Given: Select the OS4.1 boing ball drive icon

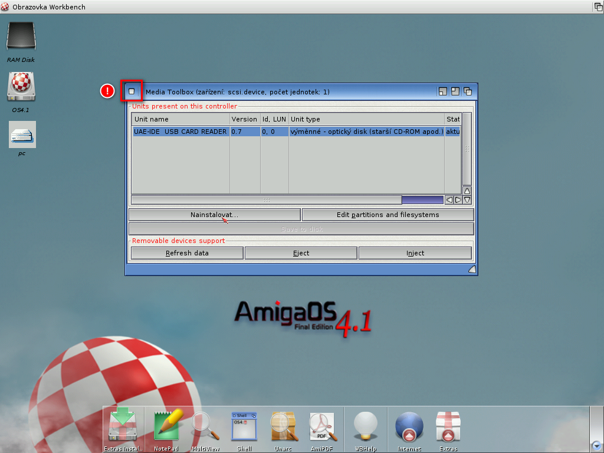Looking at the screenshot, I should 21,87.
